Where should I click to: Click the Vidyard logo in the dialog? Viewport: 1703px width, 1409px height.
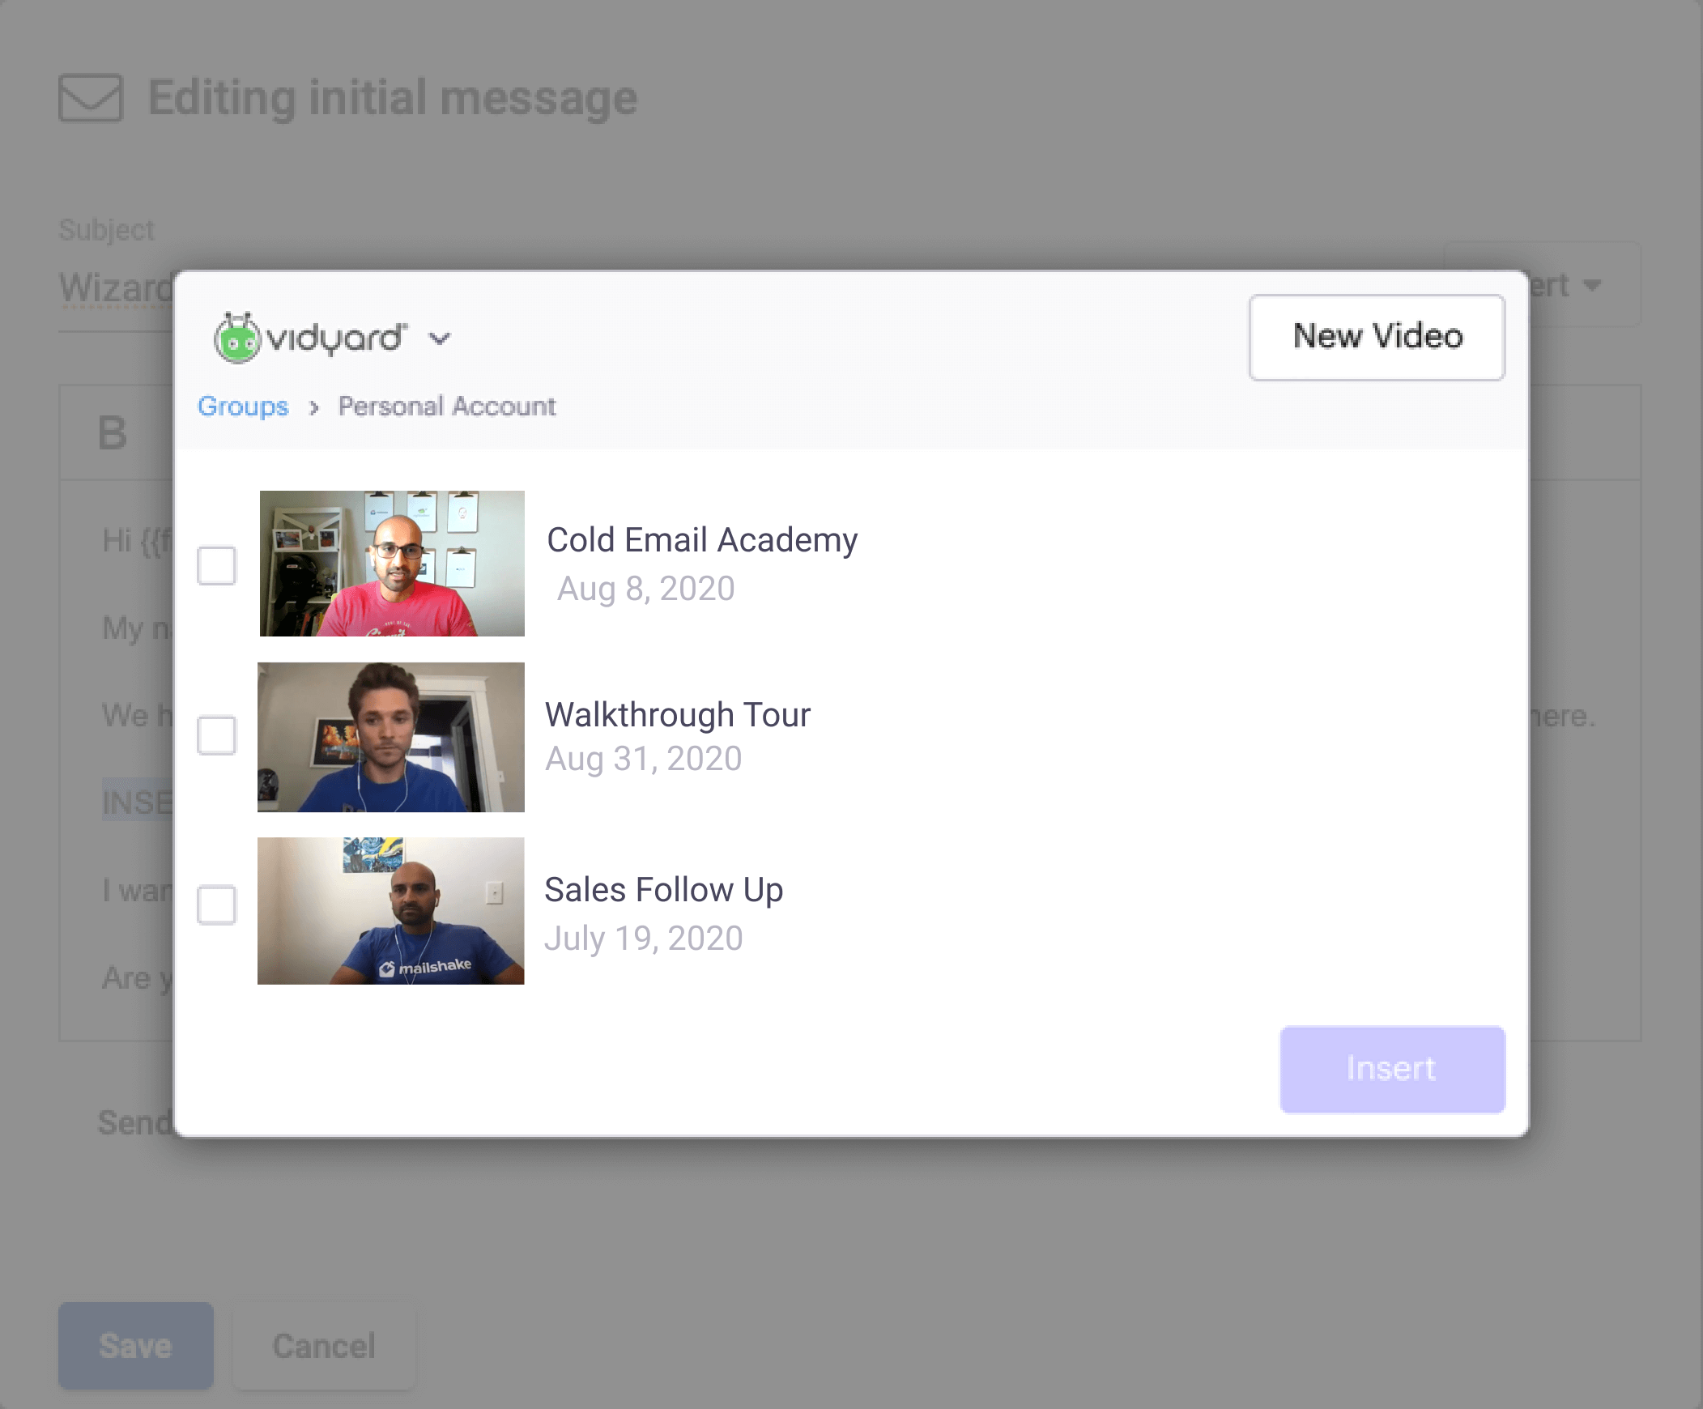pyautogui.click(x=310, y=338)
